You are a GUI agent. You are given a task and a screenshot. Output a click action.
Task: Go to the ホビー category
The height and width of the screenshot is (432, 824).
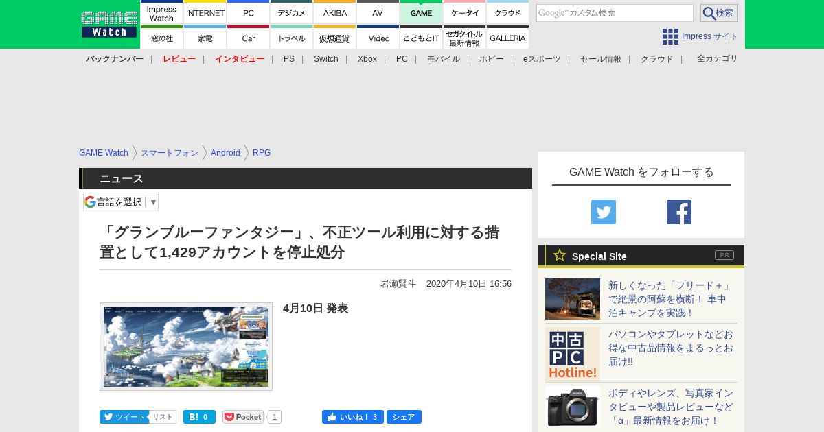click(492, 59)
